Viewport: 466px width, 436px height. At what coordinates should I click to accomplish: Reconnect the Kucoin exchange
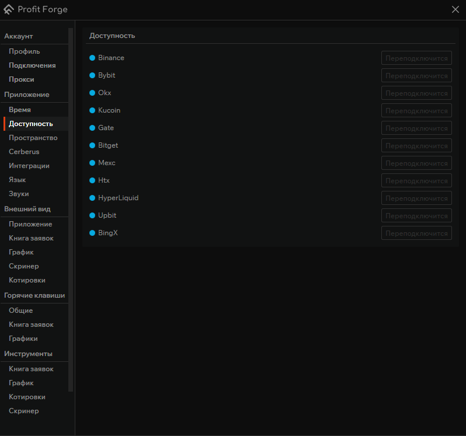pyautogui.click(x=416, y=110)
